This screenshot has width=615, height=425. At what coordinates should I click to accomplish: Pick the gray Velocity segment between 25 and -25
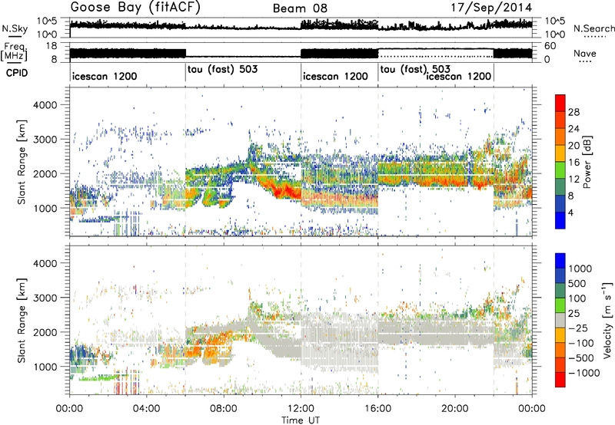pos(560,320)
